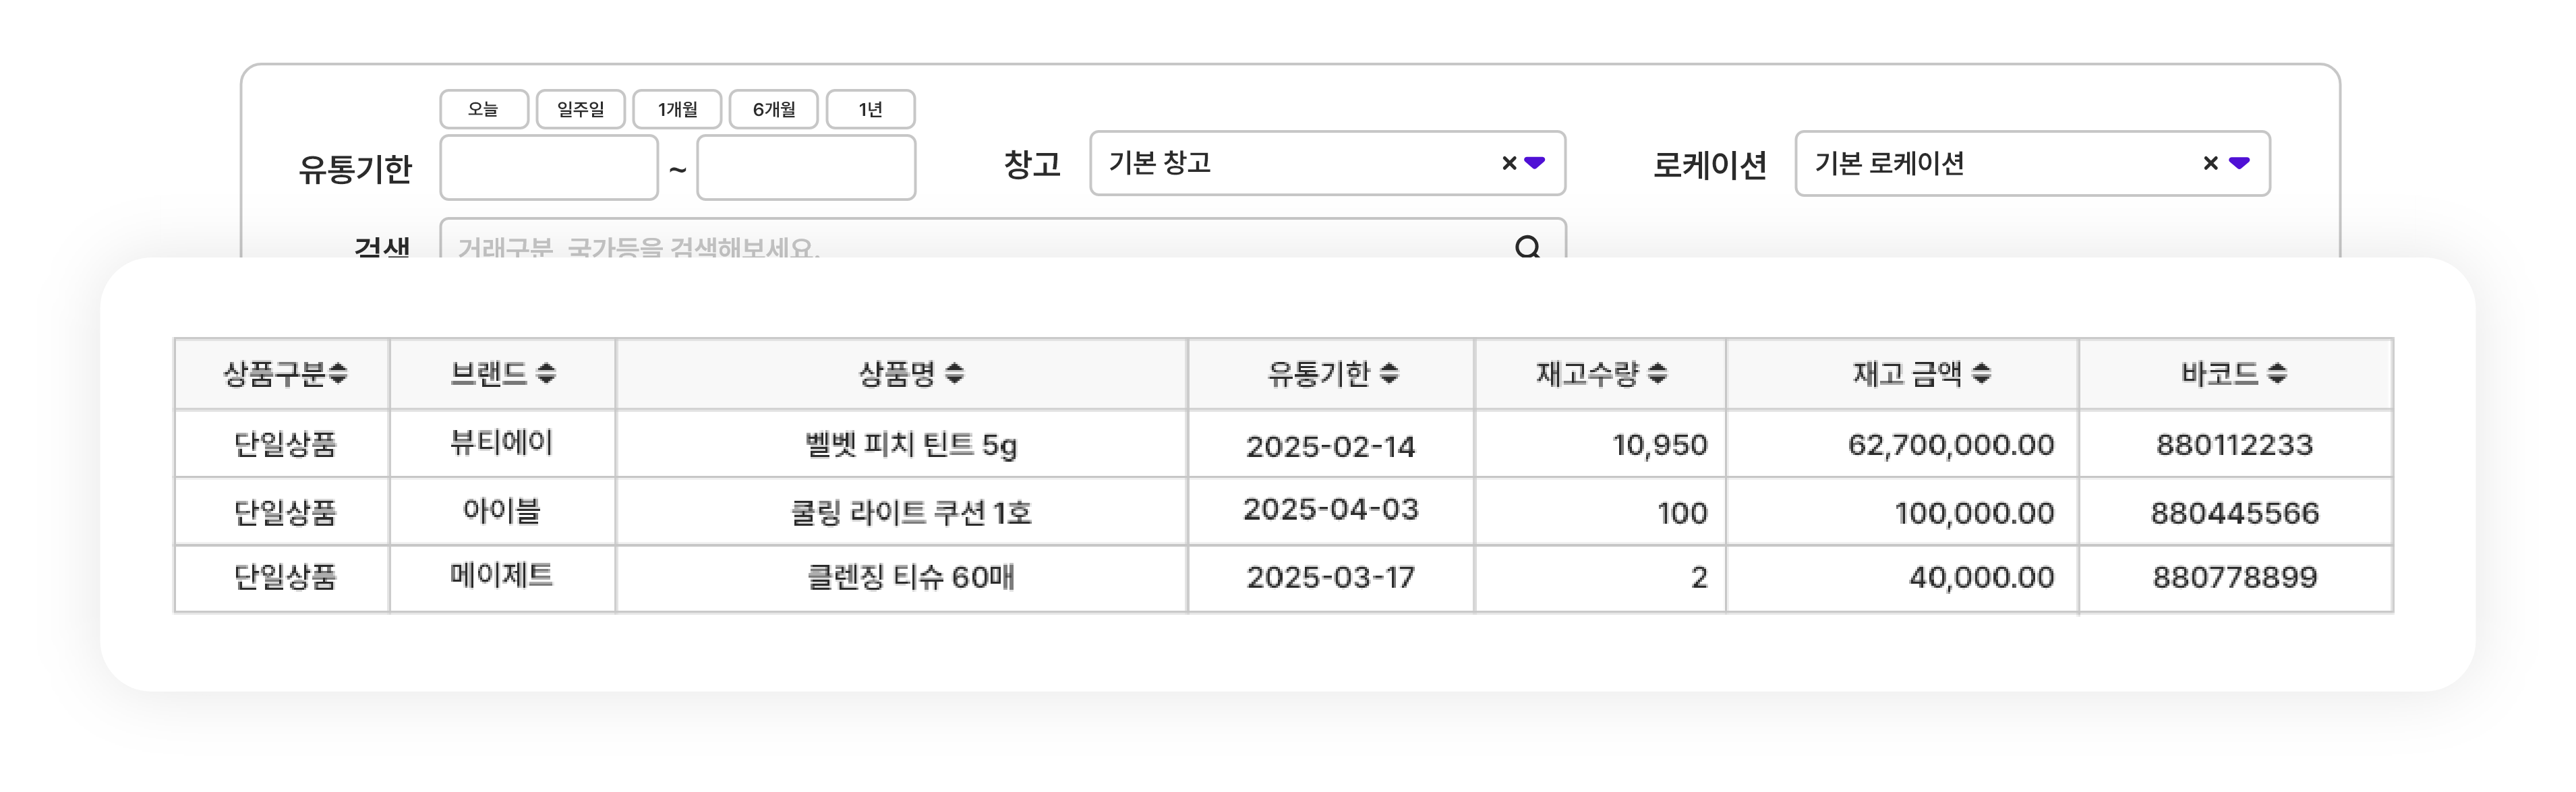Clear the 기본 로케이션 selection

tap(2210, 163)
